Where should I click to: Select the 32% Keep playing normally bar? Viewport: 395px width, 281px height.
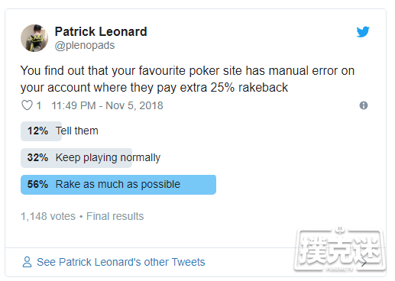click(x=76, y=158)
